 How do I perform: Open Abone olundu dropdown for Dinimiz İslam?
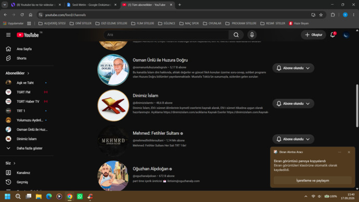click(293, 104)
